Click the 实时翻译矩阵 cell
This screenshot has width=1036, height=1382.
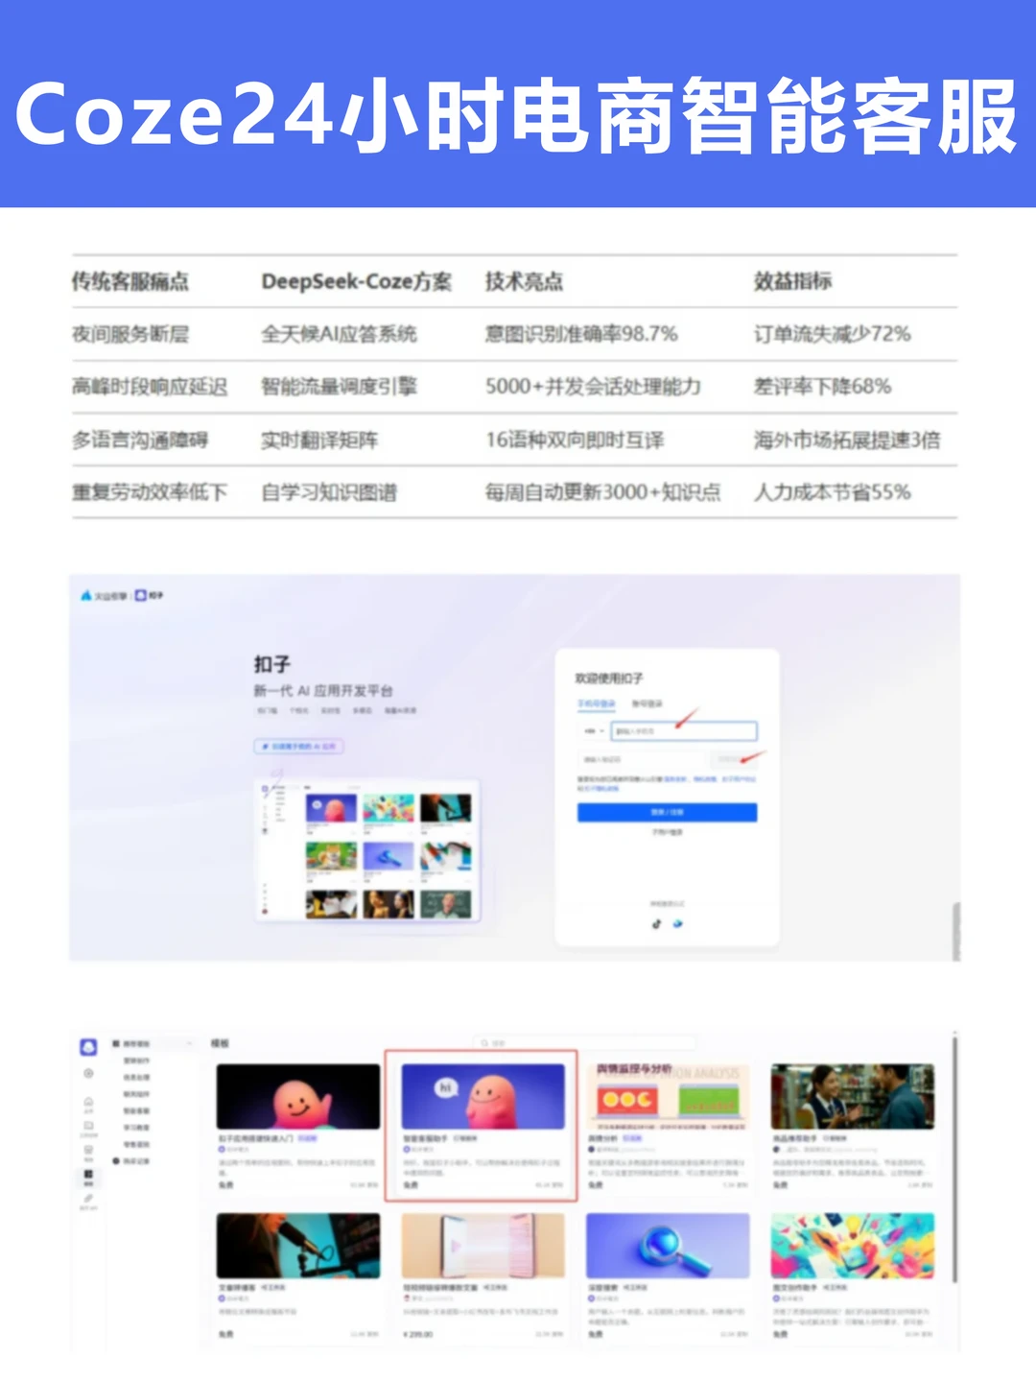point(319,440)
